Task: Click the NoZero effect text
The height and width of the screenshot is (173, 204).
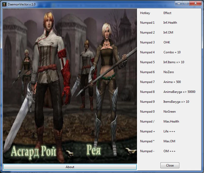Action: (x=168, y=72)
